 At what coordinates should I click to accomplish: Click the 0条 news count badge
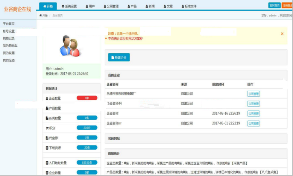click(x=87, y=118)
